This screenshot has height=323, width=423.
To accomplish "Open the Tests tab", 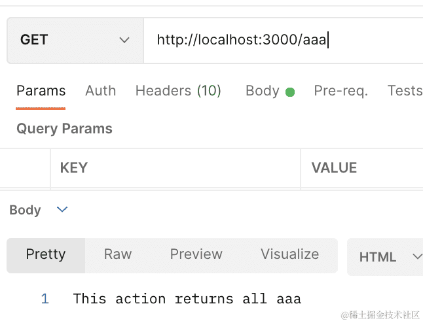I will pyautogui.click(x=404, y=91).
